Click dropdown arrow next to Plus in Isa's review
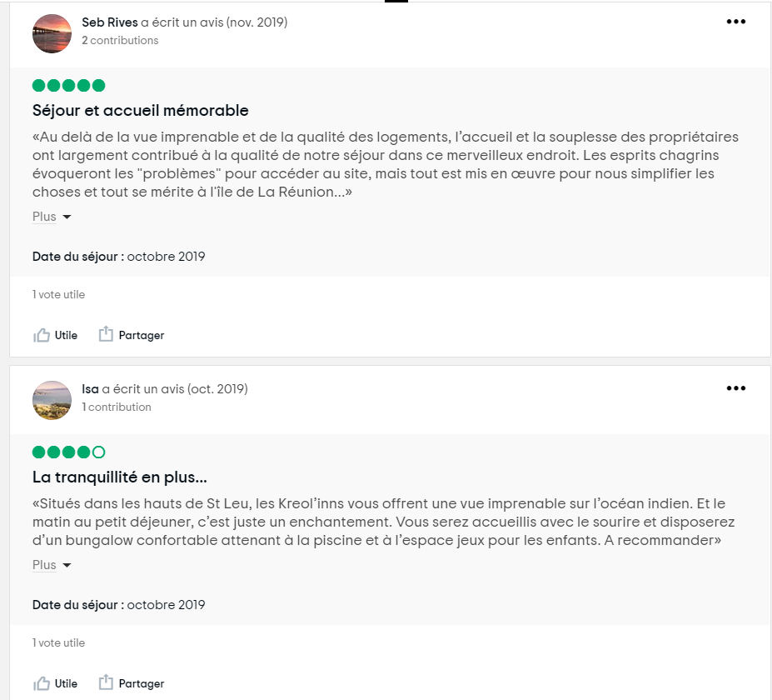Screen dimensions: 772x700 pos(67,566)
